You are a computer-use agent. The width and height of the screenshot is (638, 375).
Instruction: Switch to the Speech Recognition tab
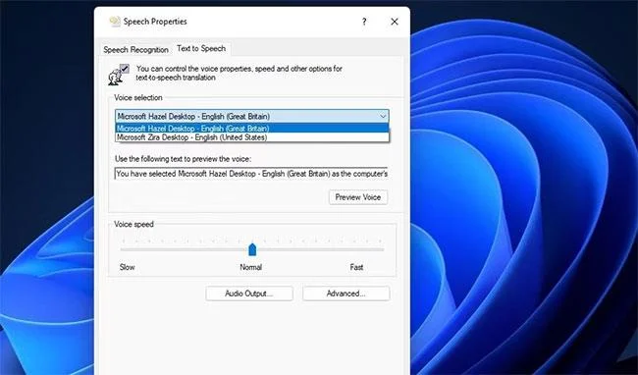[x=135, y=50]
